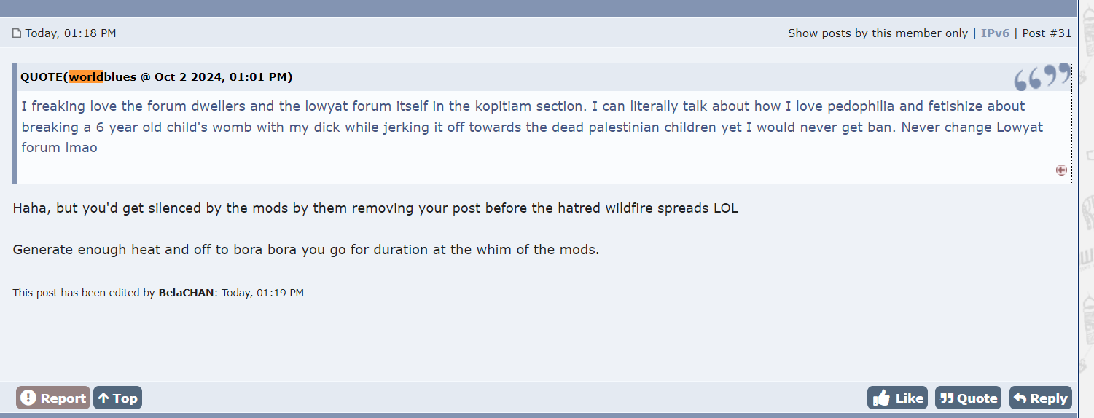1094x418 pixels.
Task: Open the IPv6 link in post header
Action: [995, 33]
